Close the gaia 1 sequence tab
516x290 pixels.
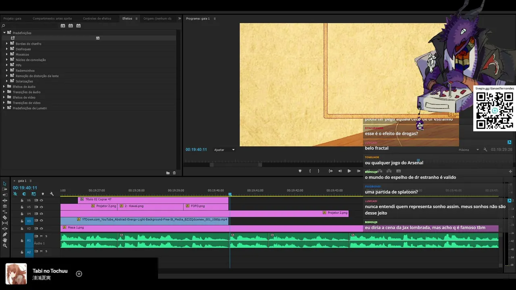pyautogui.click(x=15, y=181)
